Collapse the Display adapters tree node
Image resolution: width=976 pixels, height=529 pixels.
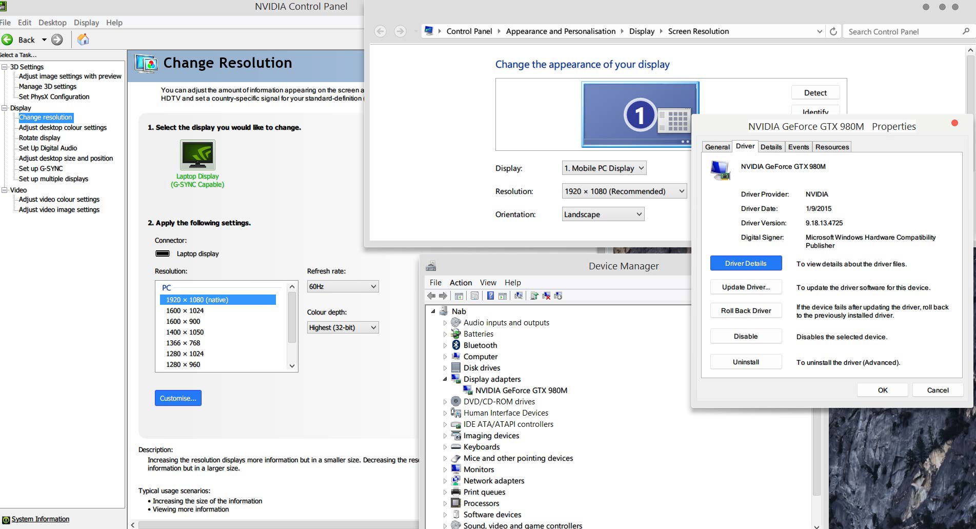point(445,379)
